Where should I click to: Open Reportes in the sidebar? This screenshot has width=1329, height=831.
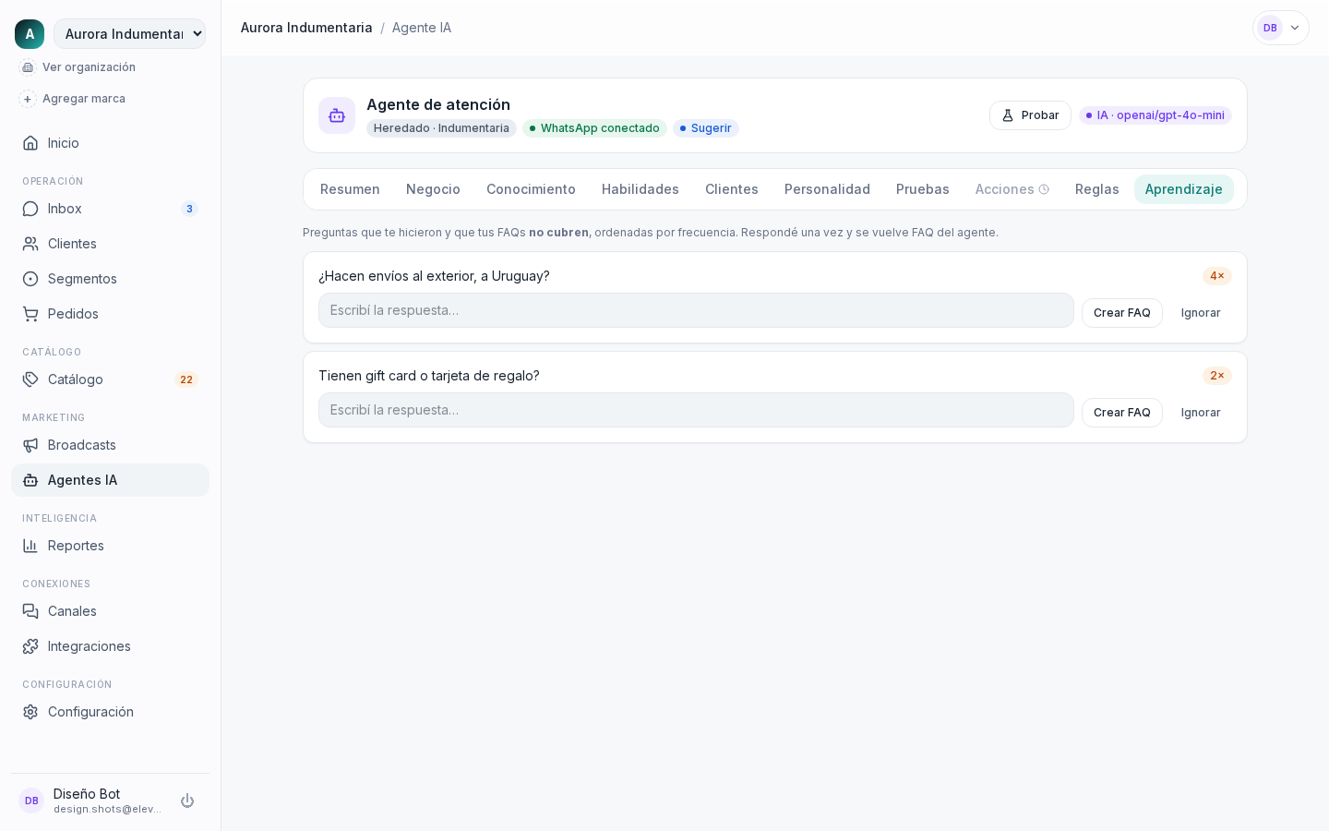click(x=110, y=546)
